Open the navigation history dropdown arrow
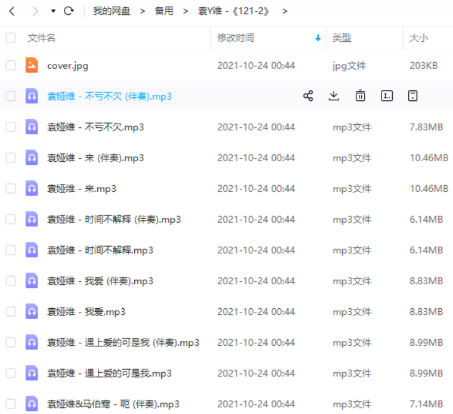Viewport: 453px width, 414px height. click(53, 12)
